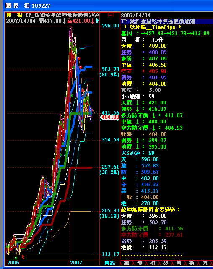Screen dimensions: 213x269
Task: Click the 2006 year marker on timeline
Action: (13, 263)
